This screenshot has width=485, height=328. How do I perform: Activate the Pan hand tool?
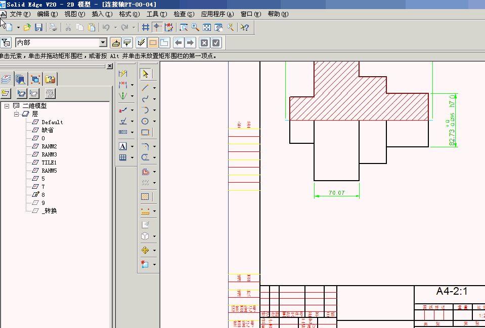click(x=218, y=27)
